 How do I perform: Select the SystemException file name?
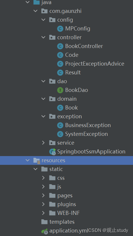(x=87, y=134)
